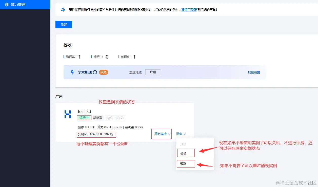
Task: Click the announcement speaker icon
Action: tap(63, 10)
